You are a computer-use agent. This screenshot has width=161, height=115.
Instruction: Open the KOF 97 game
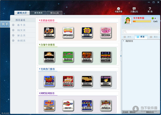click(68, 105)
